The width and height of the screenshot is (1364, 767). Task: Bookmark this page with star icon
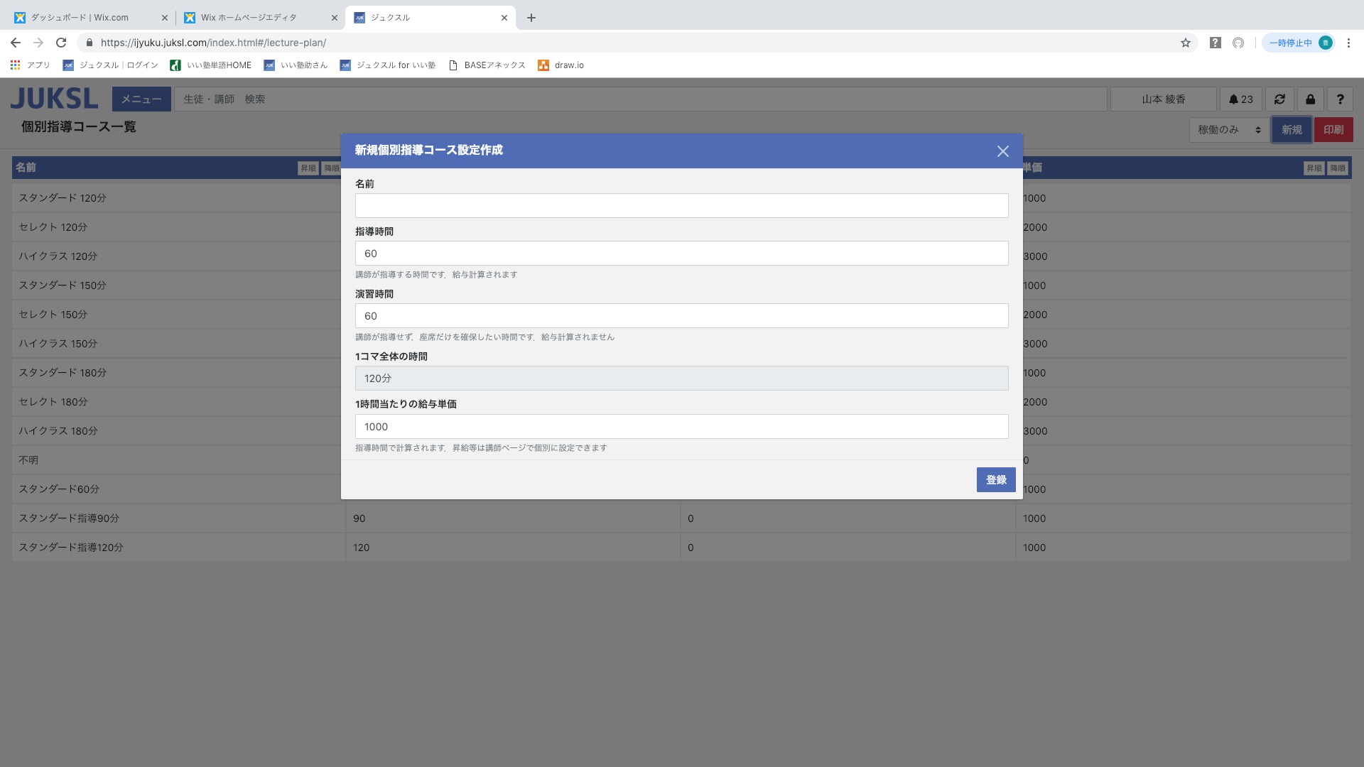coord(1185,43)
